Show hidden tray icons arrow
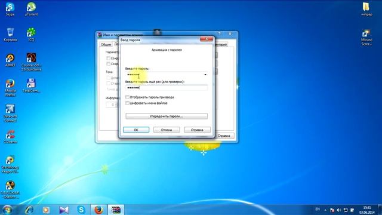The height and width of the screenshot is (215, 382). (x=325, y=210)
